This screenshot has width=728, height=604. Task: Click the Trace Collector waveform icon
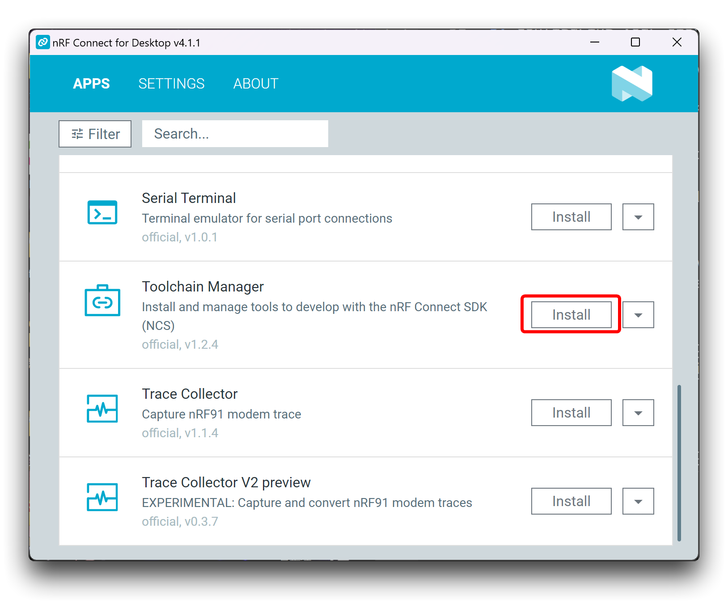pos(102,408)
